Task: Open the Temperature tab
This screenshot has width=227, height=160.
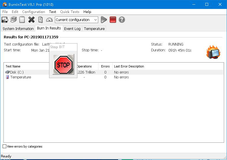Action: click(x=94, y=29)
